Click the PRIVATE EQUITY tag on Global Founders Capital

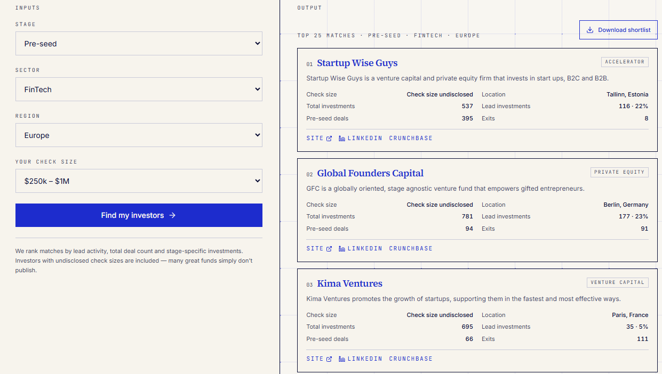[x=620, y=172]
